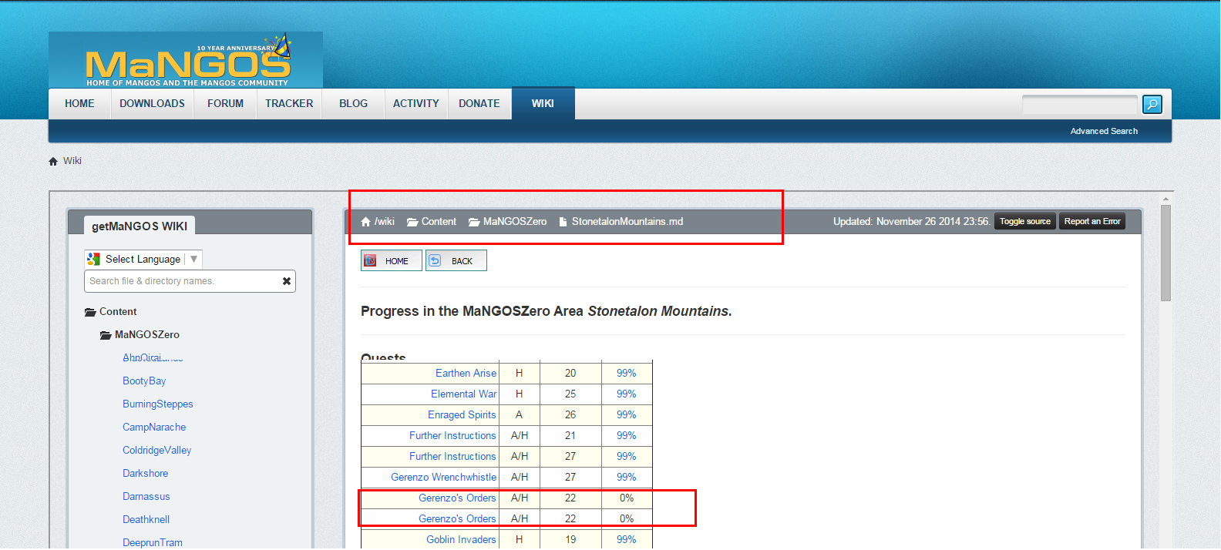This screenshot has height=550, width=1221.
Task: Open the Darnassus page in sidebar
Action: tap(146, 497)
